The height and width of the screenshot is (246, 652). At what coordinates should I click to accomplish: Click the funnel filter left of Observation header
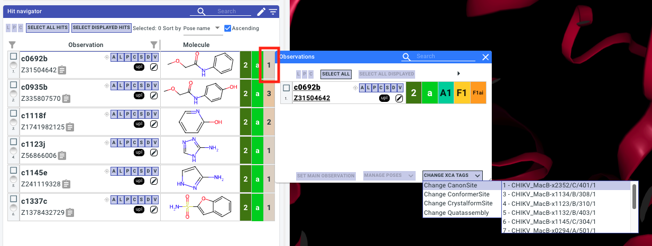click(x=13, y=45)
